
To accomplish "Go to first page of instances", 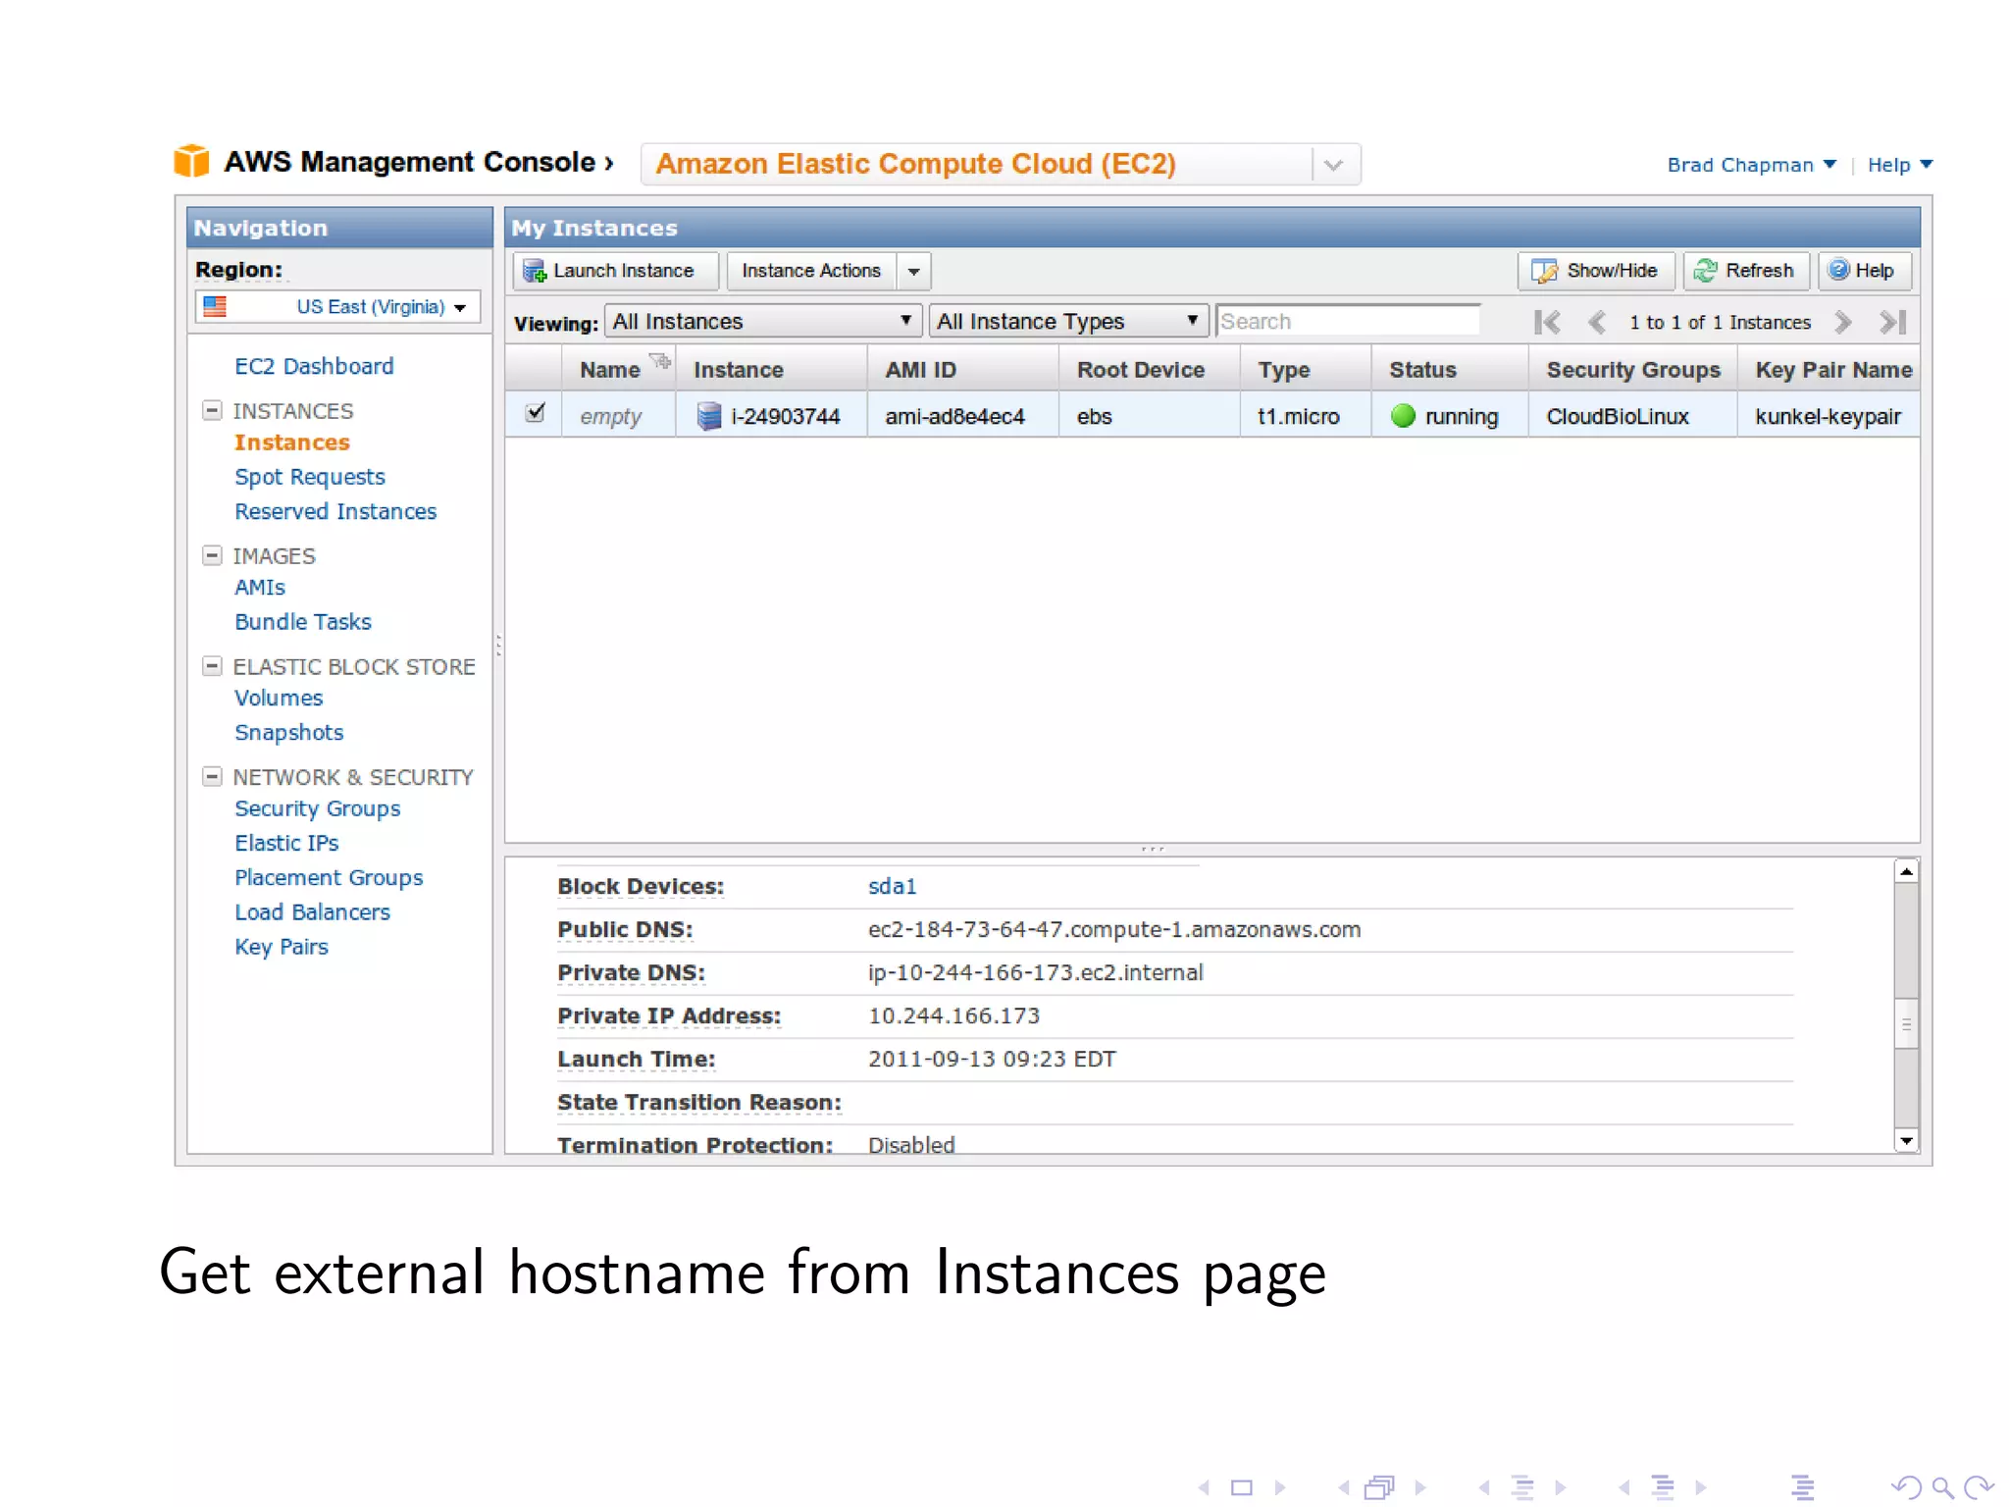I will click(x=1547, y=322).
